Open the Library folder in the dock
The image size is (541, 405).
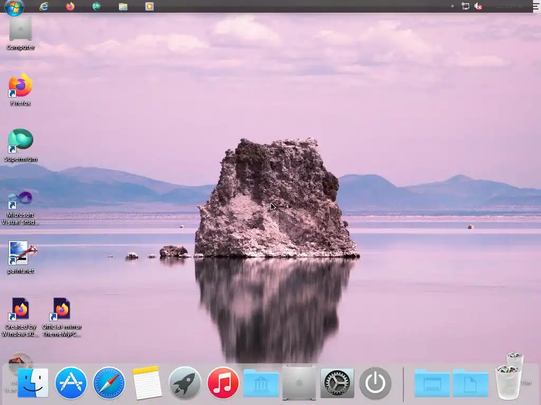pyautogui.click(x=261, y=383)
